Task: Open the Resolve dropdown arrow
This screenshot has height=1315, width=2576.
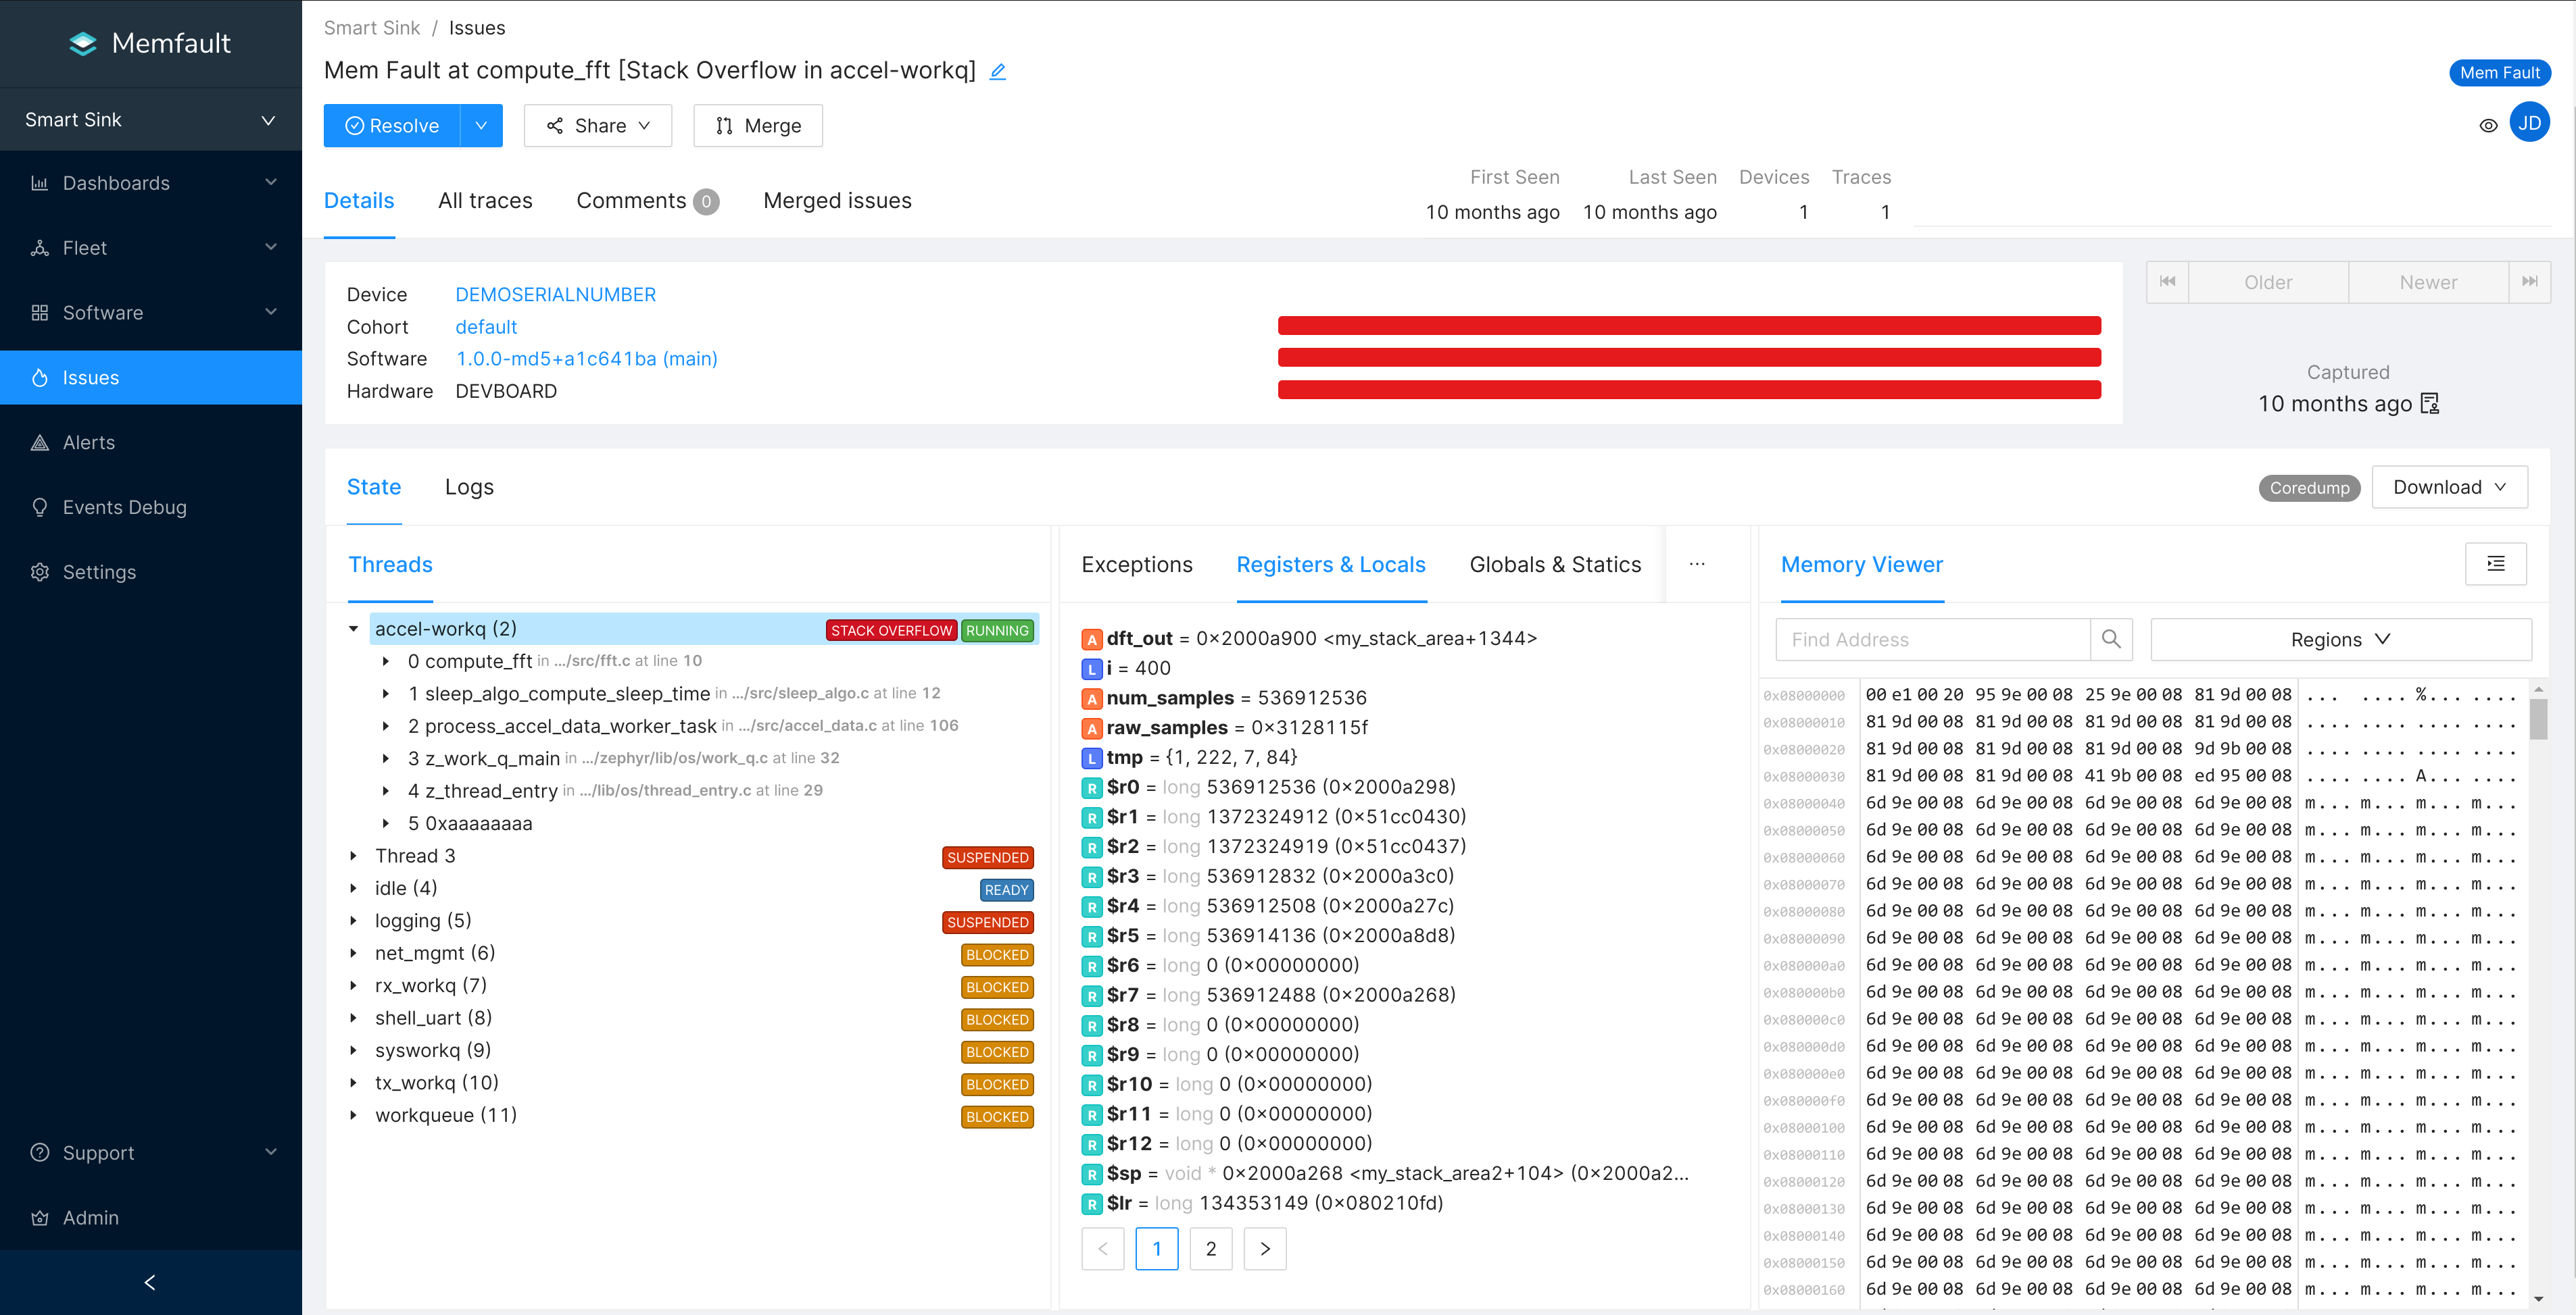Action: point(481,125)
